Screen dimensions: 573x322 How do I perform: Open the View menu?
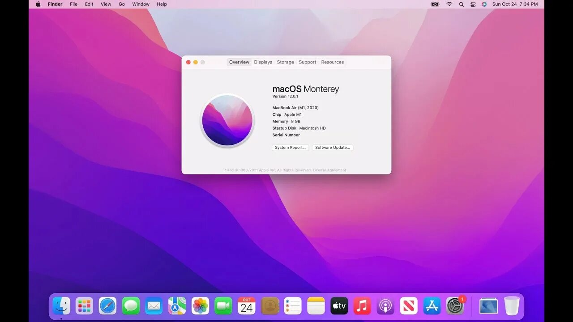click(x=106, y=4)
